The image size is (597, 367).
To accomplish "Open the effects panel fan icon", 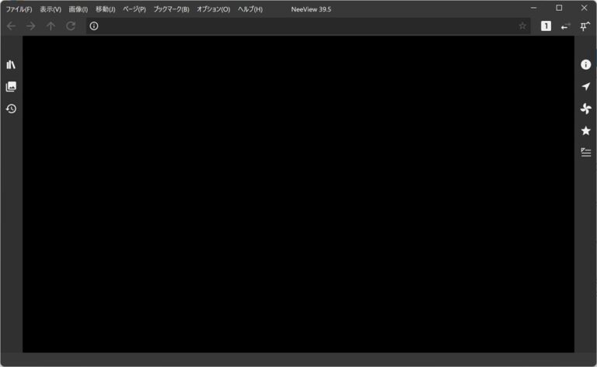I will pos(586,109).
